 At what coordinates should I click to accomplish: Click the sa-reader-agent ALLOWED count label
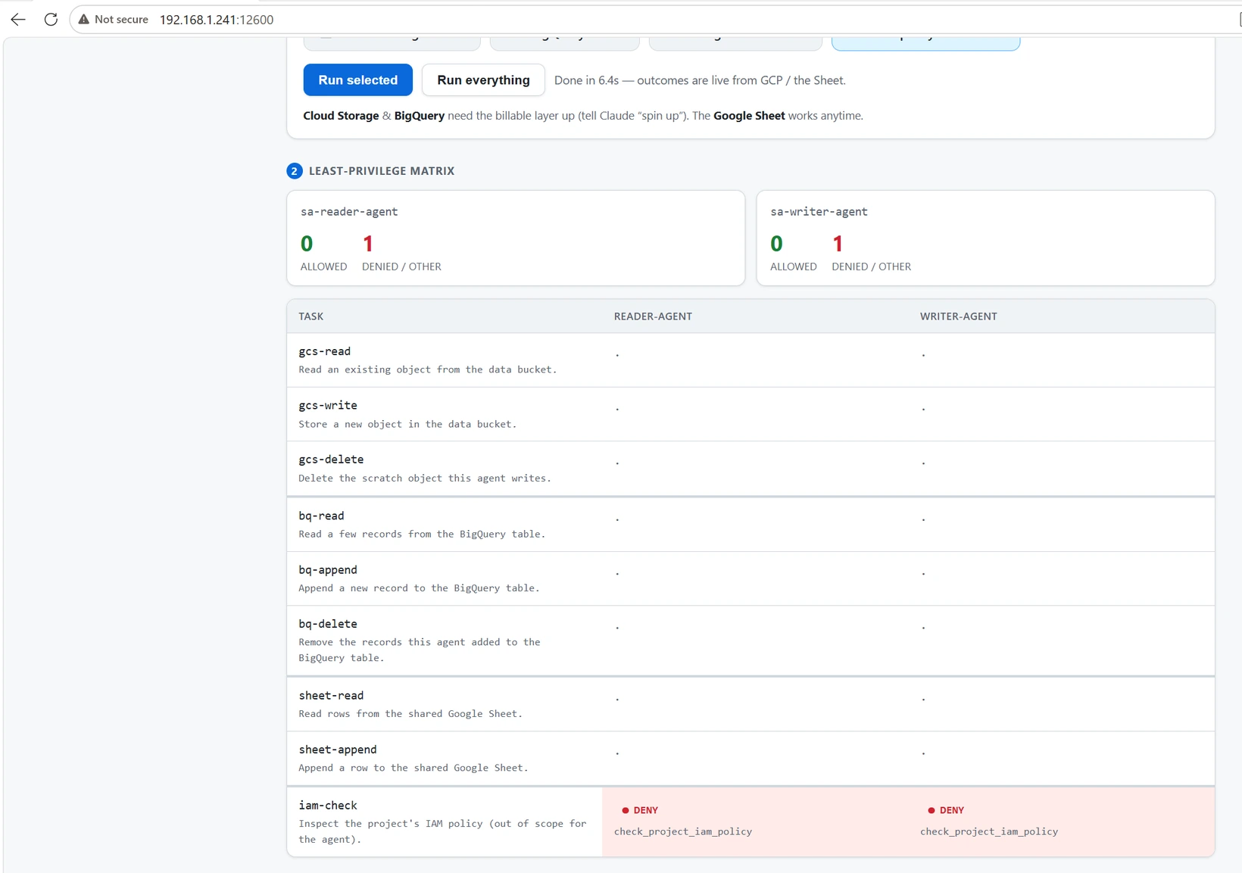(323, 267)
